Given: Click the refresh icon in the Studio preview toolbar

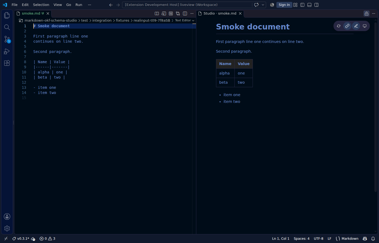Looking at the screenshot, I should tap(339, 26).
